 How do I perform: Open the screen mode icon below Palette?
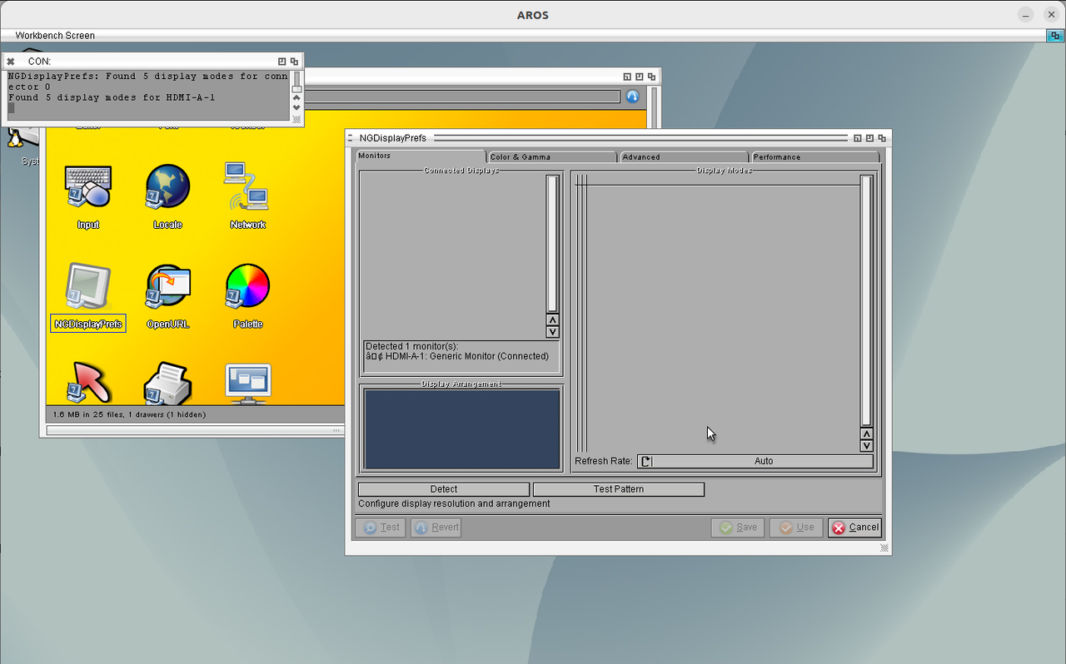point(248,384)
